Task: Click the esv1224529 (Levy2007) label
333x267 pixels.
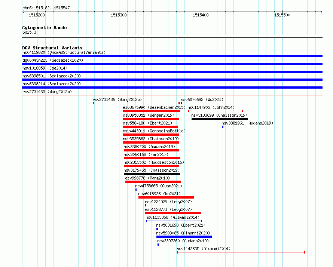Action: click(168, 202)
